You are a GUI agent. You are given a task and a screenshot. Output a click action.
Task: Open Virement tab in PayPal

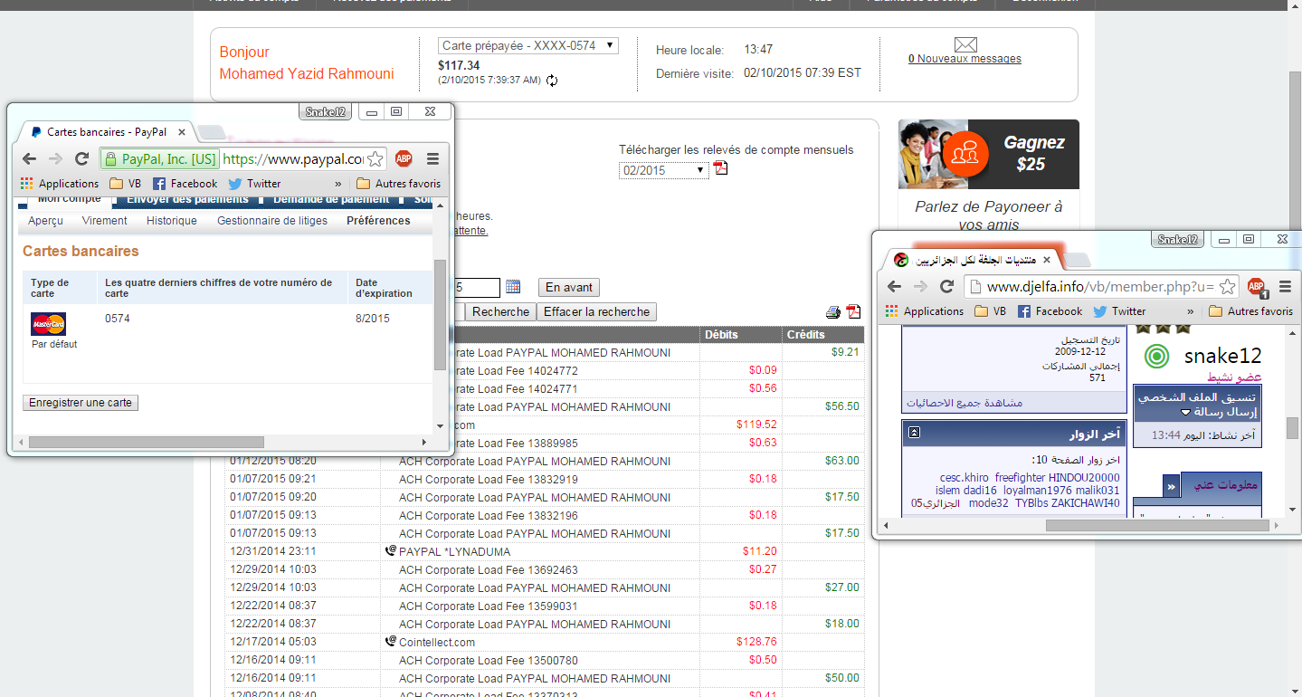pos(105,221)
